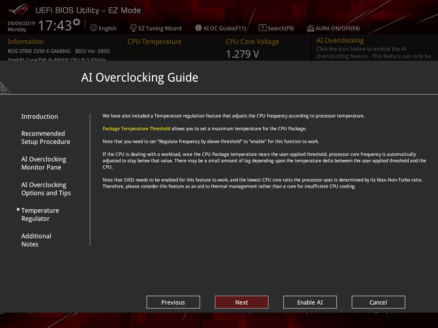Select Temperature Regulator section
Viewport: 438px width, 328px height.
click(40, 214)
